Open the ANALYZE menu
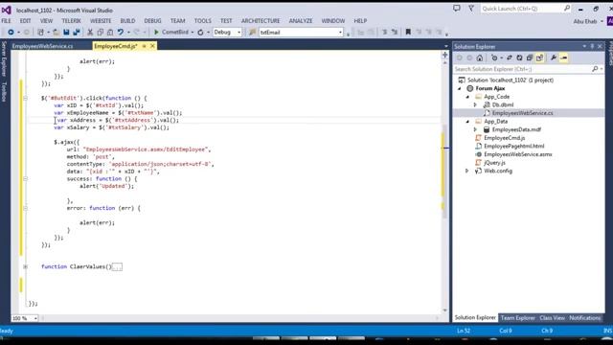 coord(301,21)
